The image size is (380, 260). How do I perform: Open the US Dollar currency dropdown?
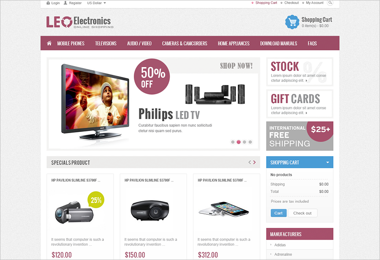click(96, 3)
